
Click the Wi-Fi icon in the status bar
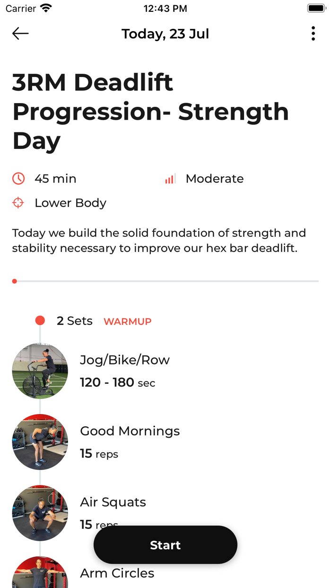click(45, 8)
